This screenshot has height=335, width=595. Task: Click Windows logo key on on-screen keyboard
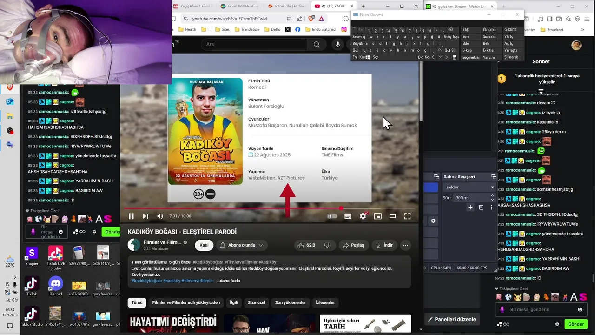tap(368, 57)
